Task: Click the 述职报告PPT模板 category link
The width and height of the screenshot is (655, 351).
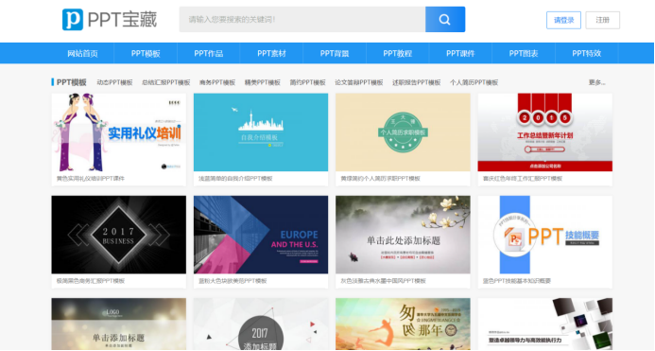Action: pos(417,82)
